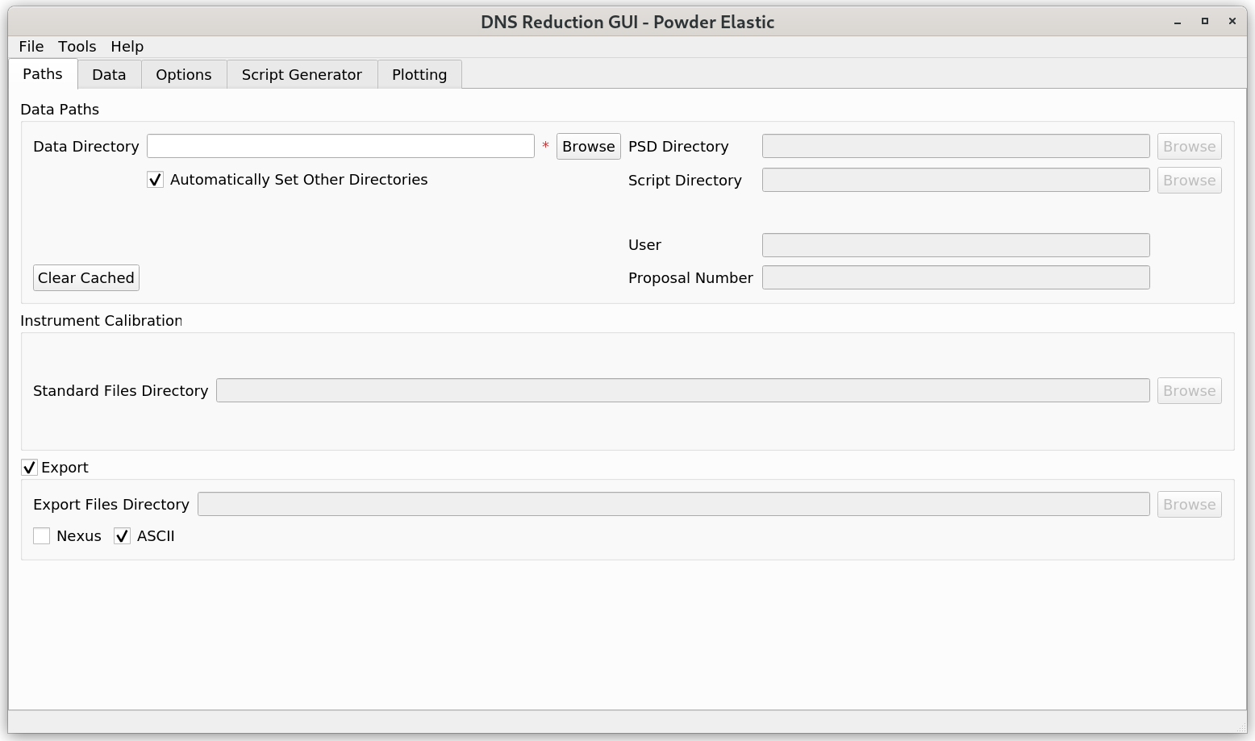Open the Help menu
1255x741 pixels.
tap(127, 47)
